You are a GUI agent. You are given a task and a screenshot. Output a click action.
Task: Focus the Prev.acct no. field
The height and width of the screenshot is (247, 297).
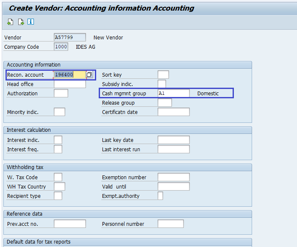point(70,224)
